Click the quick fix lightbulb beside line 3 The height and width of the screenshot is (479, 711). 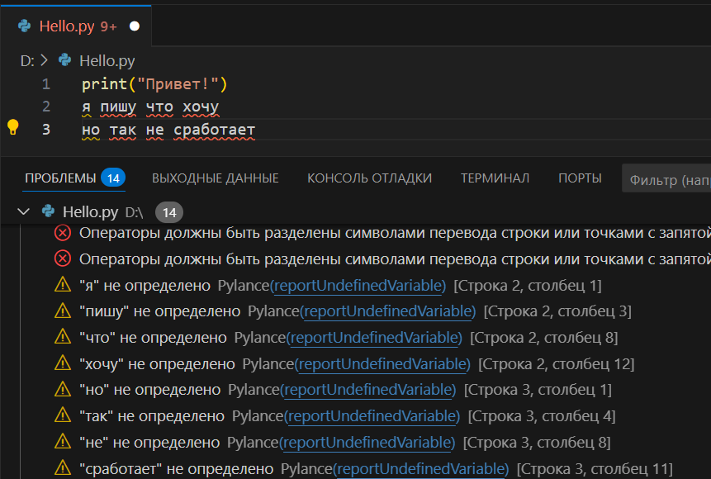click(x=12, y=128)
